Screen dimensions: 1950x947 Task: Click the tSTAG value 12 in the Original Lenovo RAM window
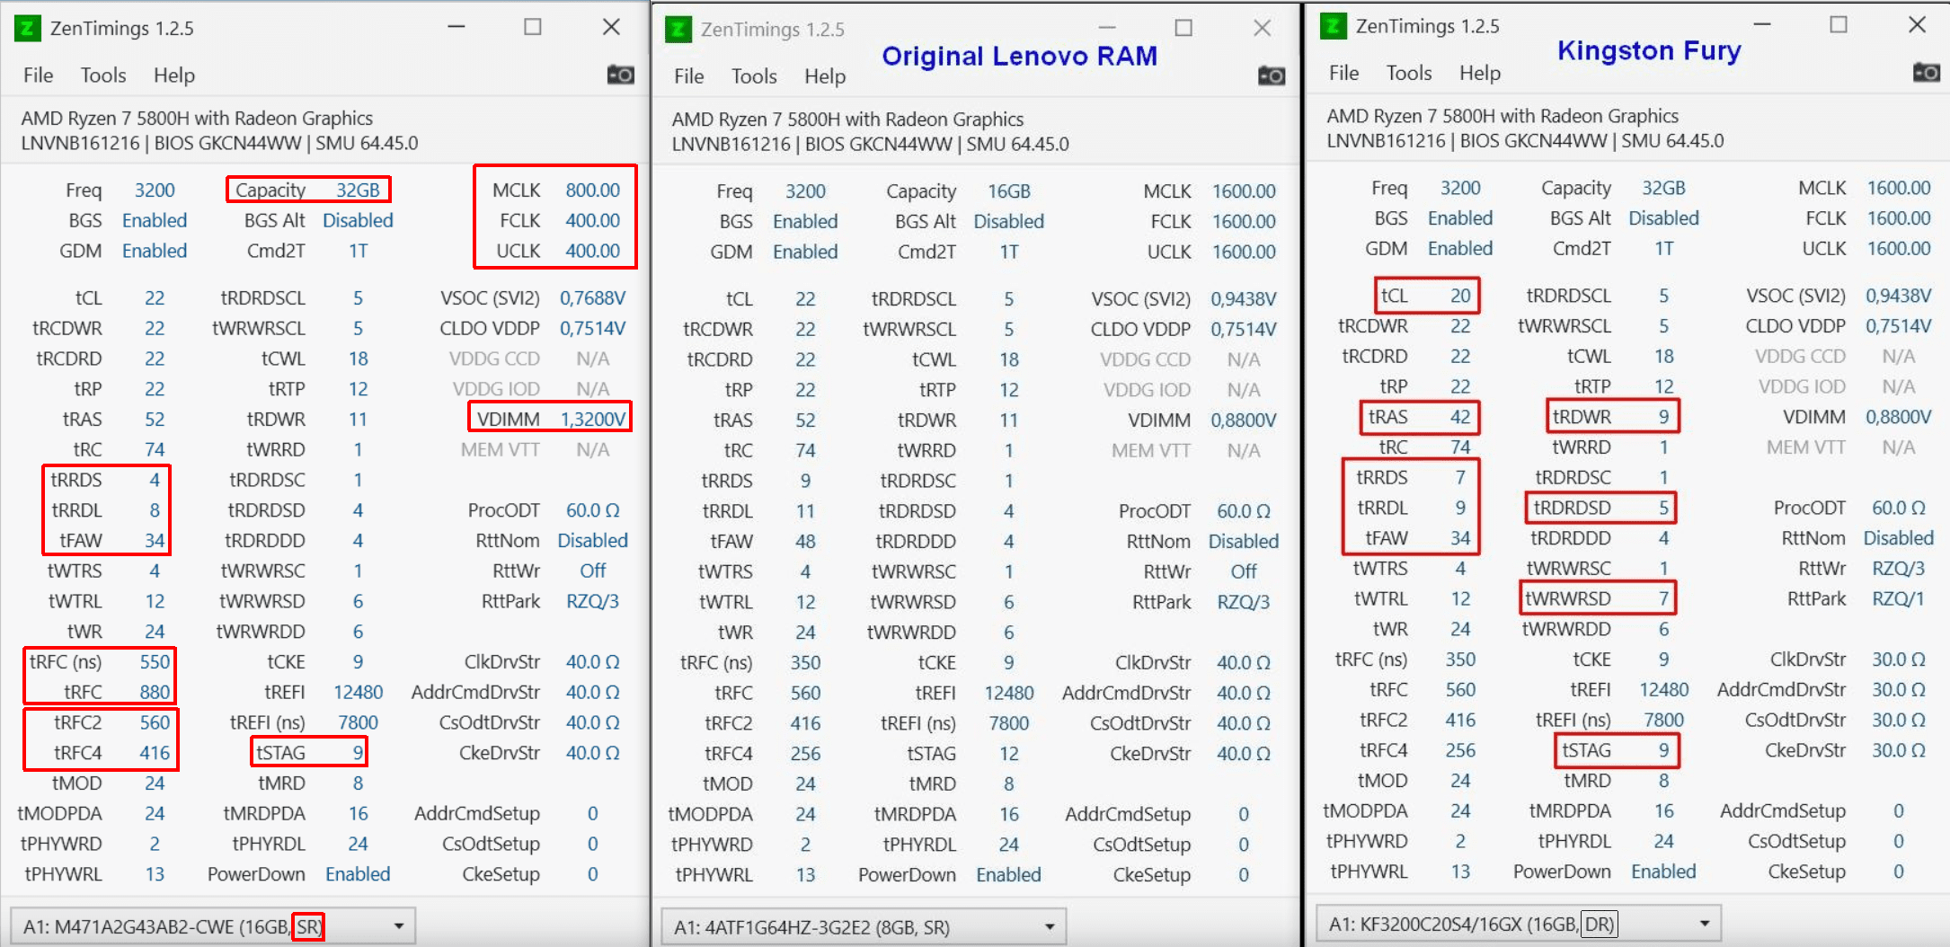pos(1009,754)
